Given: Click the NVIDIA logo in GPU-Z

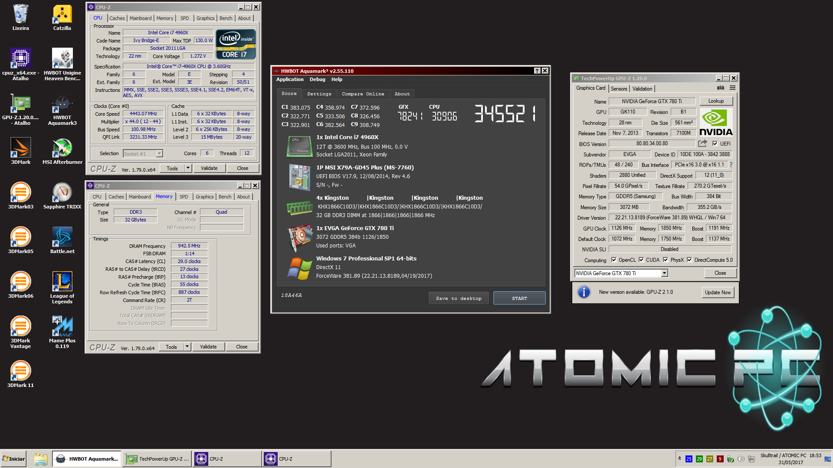Looking at the screenshot, I should click(x=716, y=123).
